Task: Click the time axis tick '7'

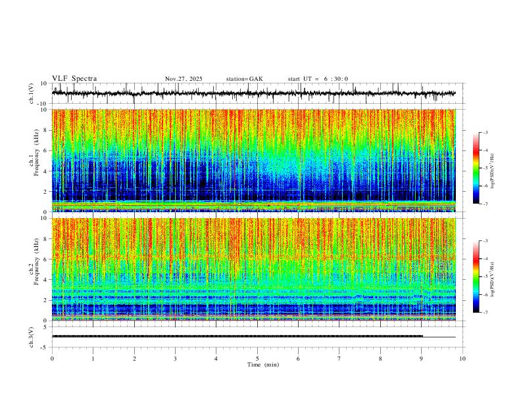Action: (339, 359)
